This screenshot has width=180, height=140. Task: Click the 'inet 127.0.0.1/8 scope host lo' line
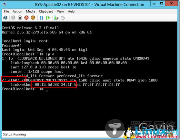coord(44,67)
